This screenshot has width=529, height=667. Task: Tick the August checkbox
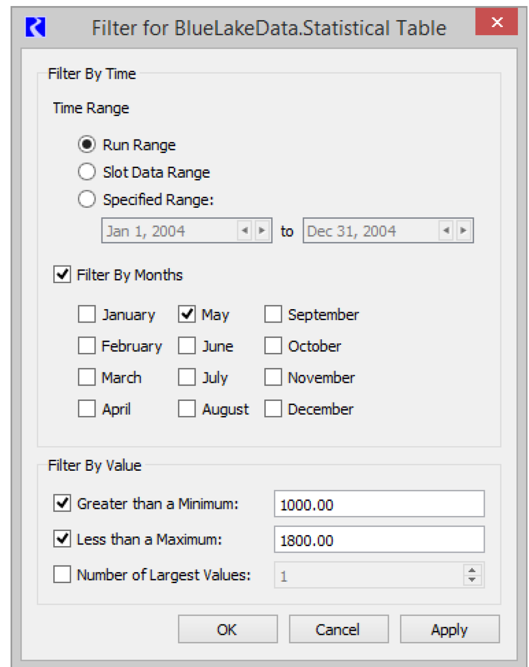[187, 409]
